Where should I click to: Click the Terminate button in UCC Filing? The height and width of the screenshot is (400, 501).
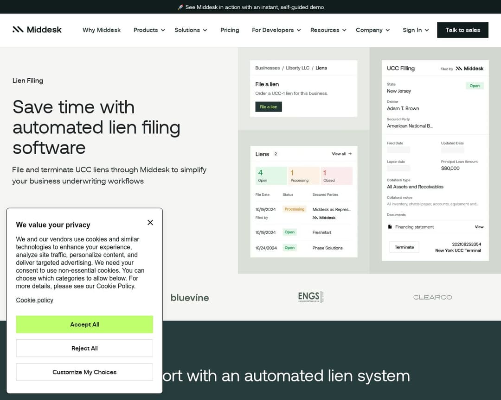(x=404, y=247)
